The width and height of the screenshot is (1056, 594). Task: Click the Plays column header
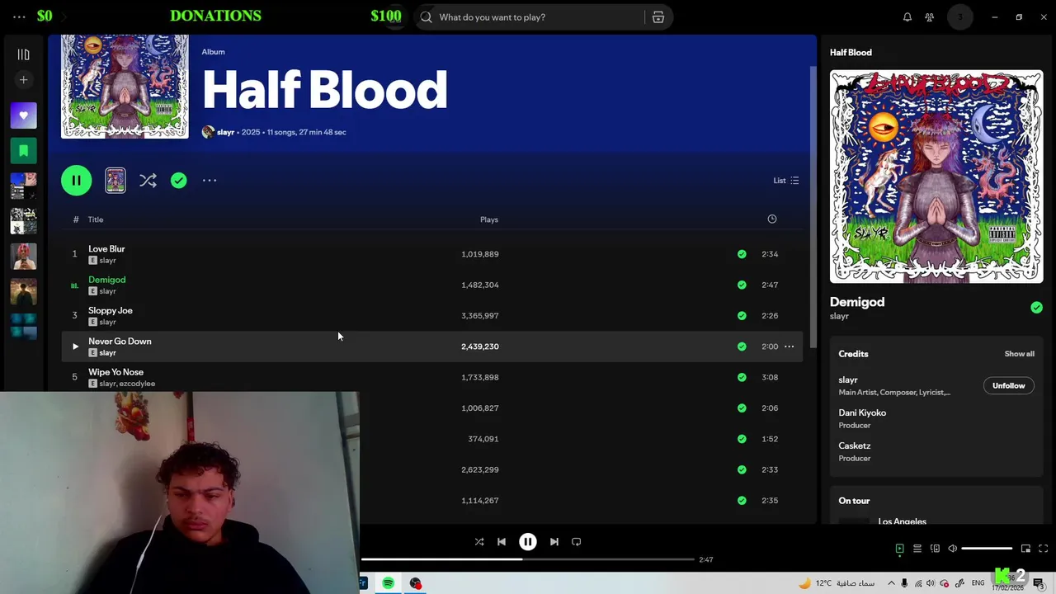pyautogui.click(x=489, y=219)
